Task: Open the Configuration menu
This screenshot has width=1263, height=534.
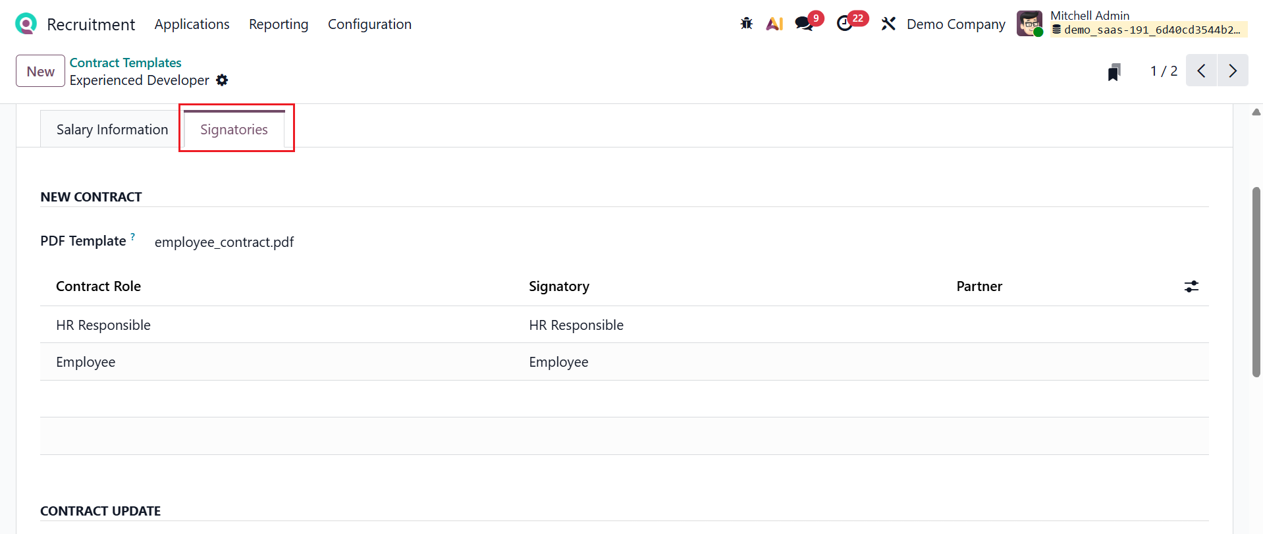Action: click(x=369, y=24)
